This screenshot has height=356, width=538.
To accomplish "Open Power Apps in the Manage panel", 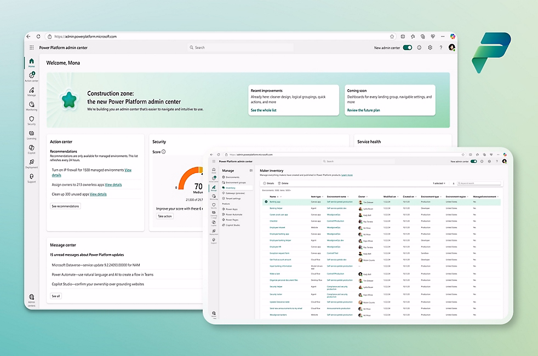I will click(230, 209).
